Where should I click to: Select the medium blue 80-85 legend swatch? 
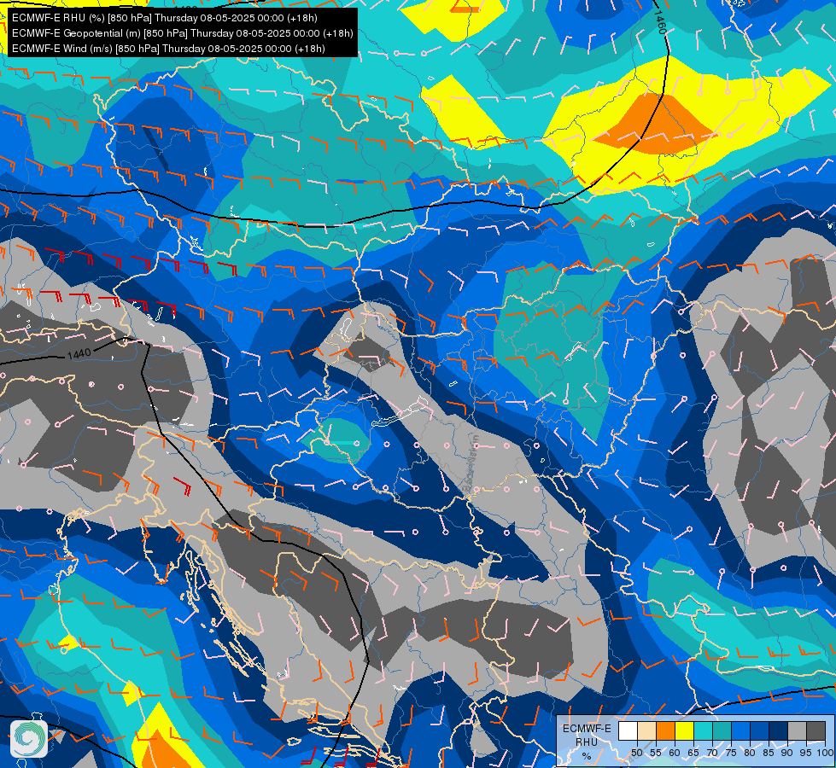tap(759, 730)
